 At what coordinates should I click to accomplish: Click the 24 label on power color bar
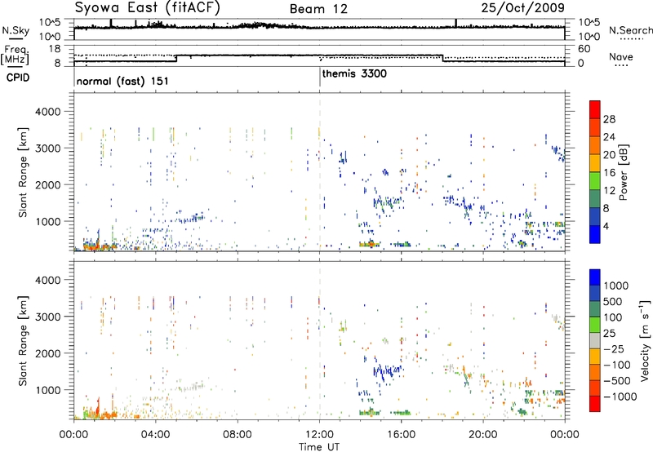click(609, 137)
